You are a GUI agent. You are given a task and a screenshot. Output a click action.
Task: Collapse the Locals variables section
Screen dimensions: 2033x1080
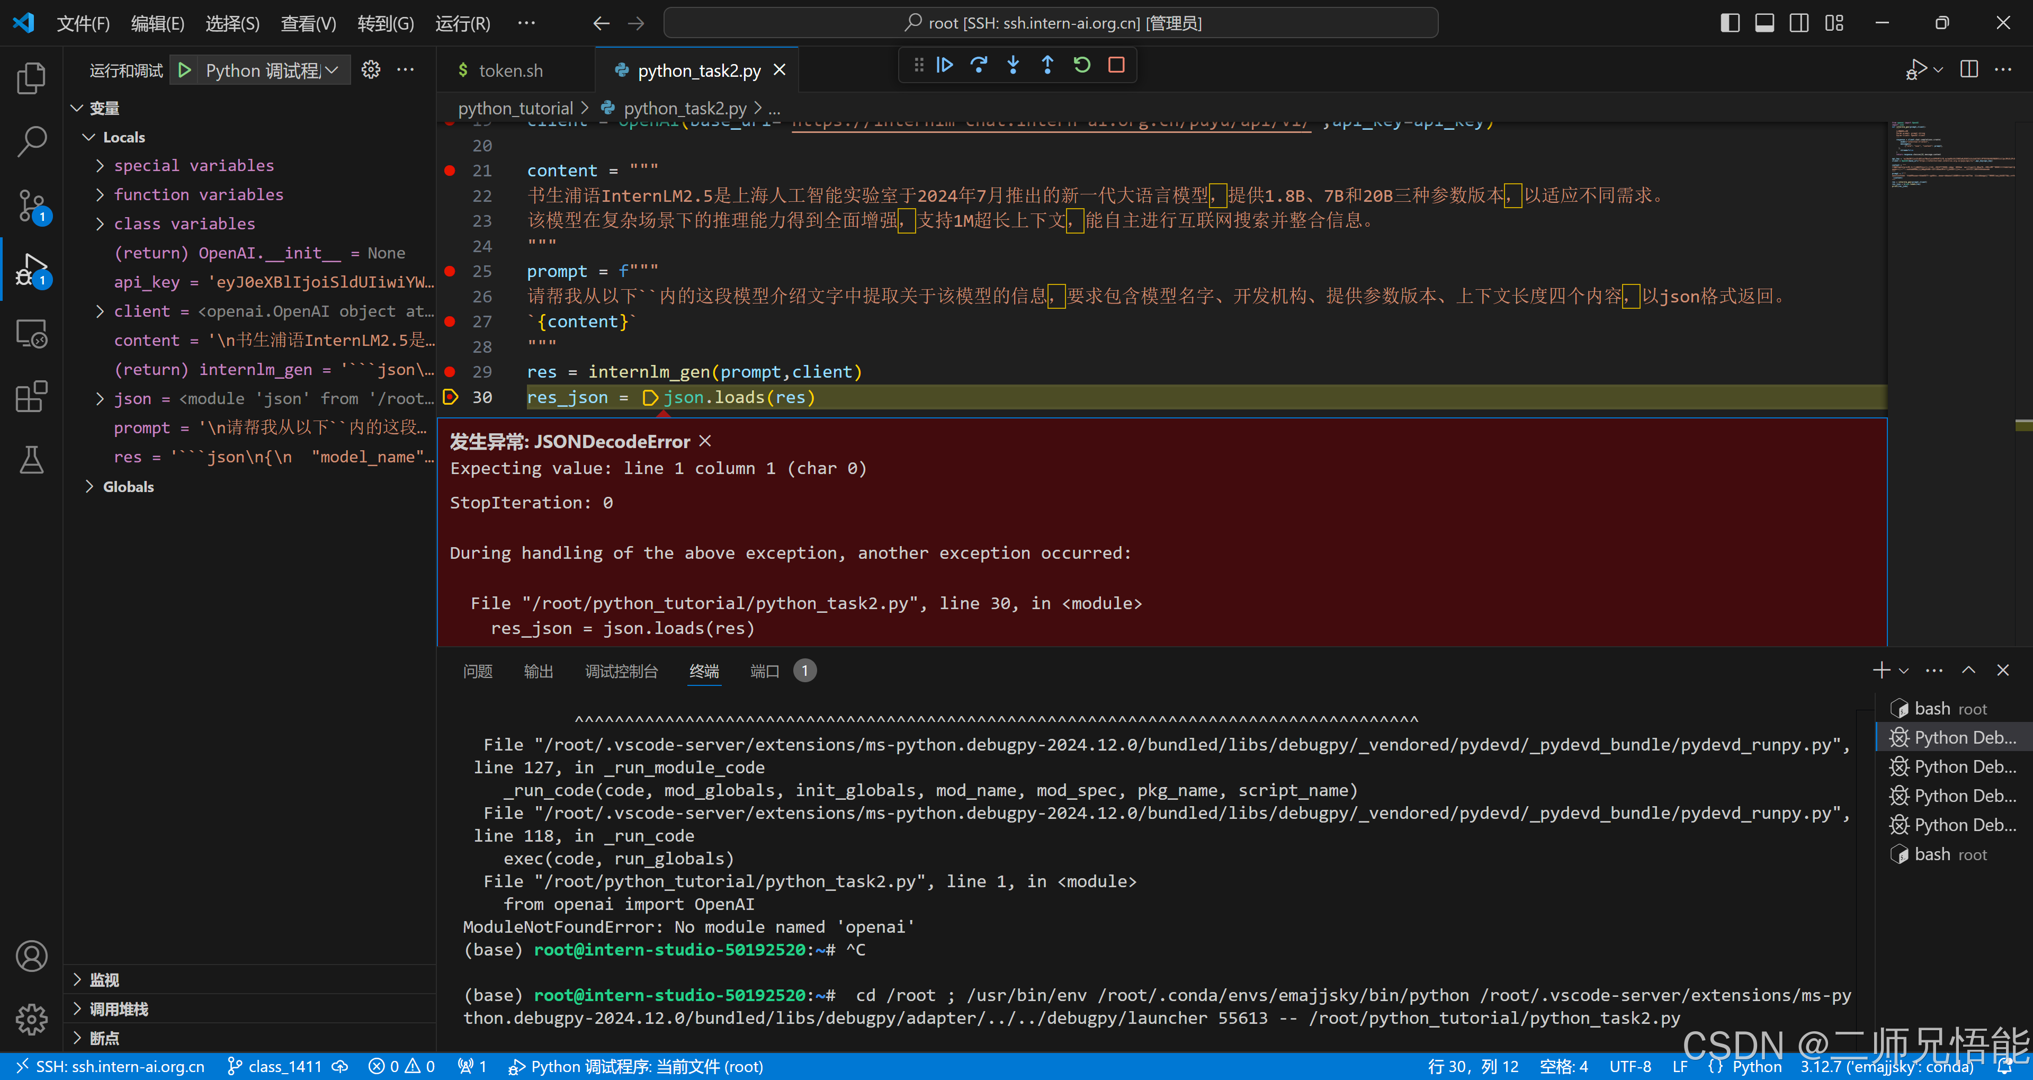(x=88, y=137)
